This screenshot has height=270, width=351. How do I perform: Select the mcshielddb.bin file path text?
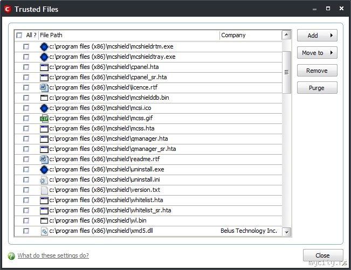click(x=109, y=98)
